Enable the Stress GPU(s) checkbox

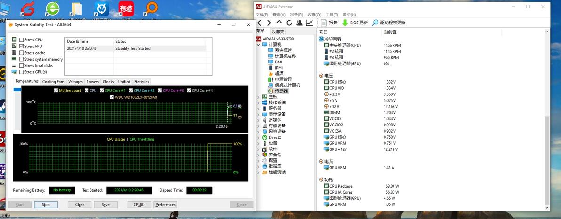tap(22, 72)
